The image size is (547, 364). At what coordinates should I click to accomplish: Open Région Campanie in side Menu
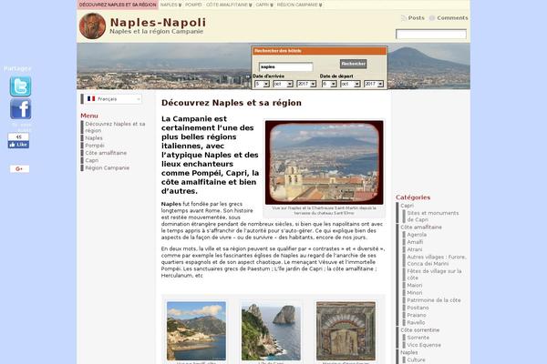[107, 167]
